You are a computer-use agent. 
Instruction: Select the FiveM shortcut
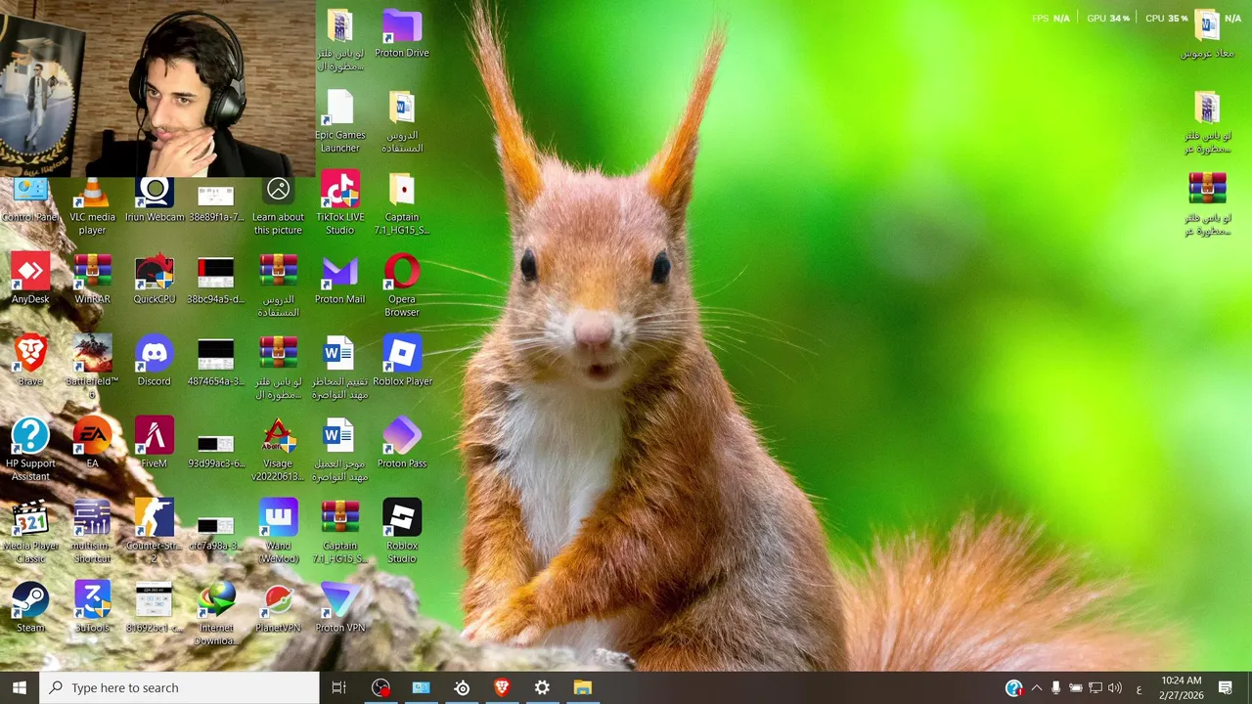pyautogui.click(x=154, y=444)
